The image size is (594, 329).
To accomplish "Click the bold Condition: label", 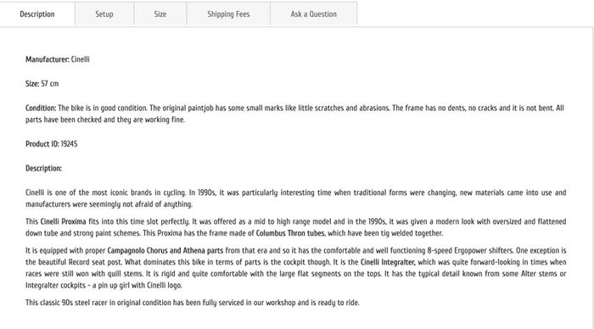I will tap(41, 108).
